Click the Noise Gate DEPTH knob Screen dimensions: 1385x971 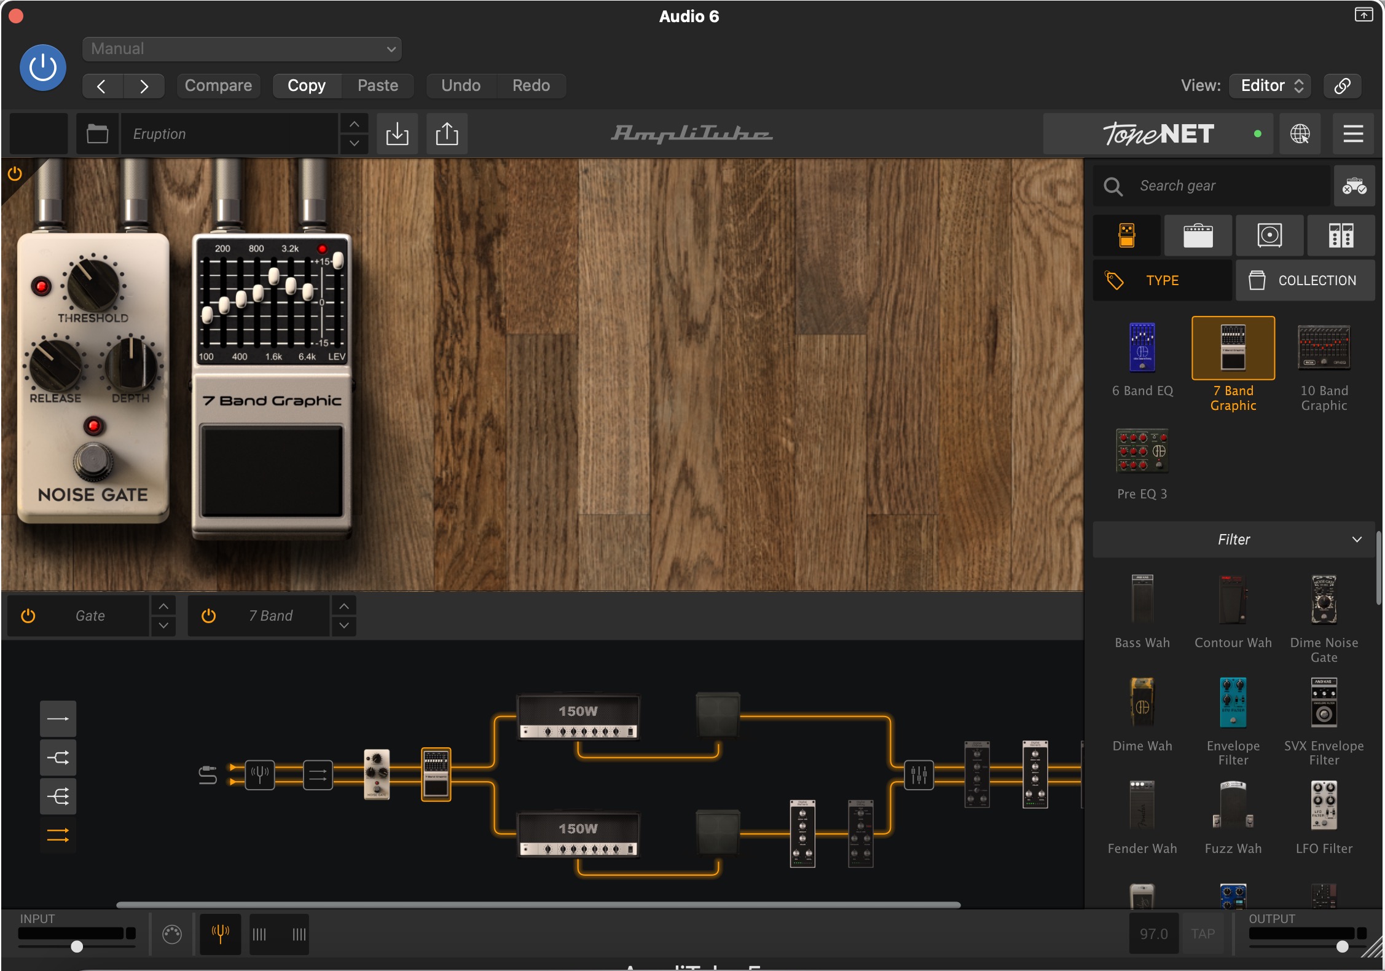131,364
